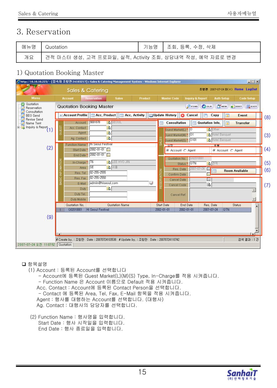The image size is (277, 388).
Task: Open the Auth Setup menu tab
Action: pos(221,98)
